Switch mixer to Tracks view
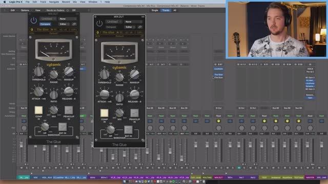Screen dimensions: 328x184 tap(166, 10)
